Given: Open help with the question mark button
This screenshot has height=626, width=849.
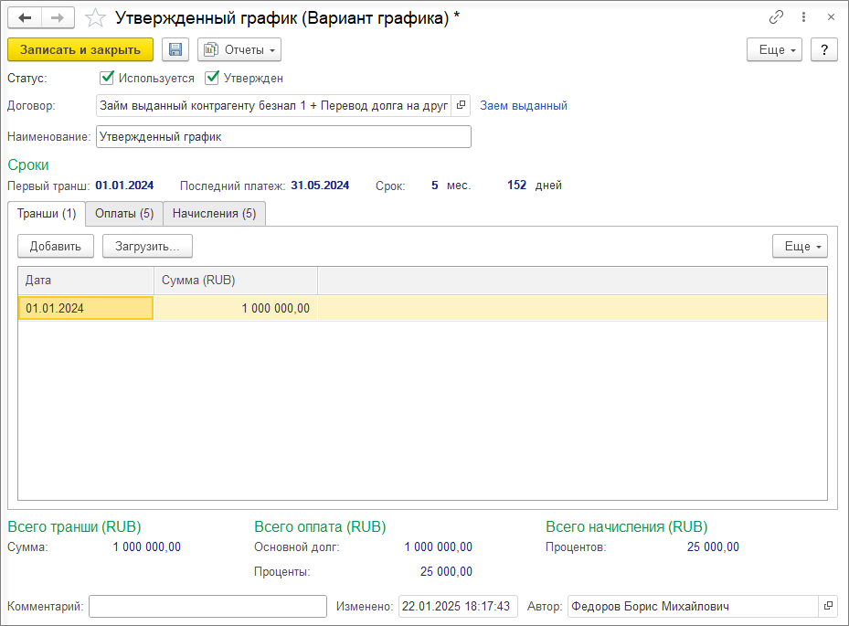Looking at the screenshot, I should pos(824,50).
